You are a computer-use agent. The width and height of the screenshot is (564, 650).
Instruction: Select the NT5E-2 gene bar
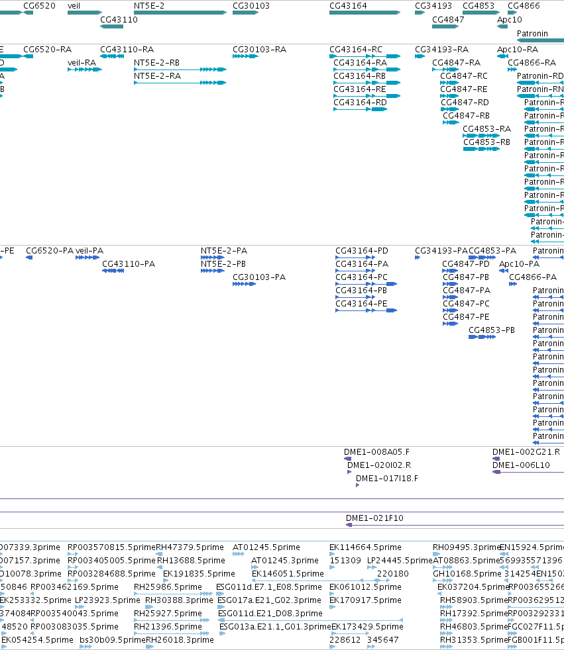(180, 13)
